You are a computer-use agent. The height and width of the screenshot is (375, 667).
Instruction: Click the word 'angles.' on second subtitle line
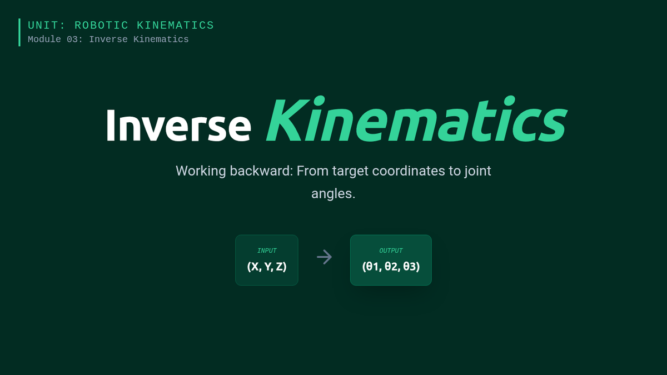point(333,193)
